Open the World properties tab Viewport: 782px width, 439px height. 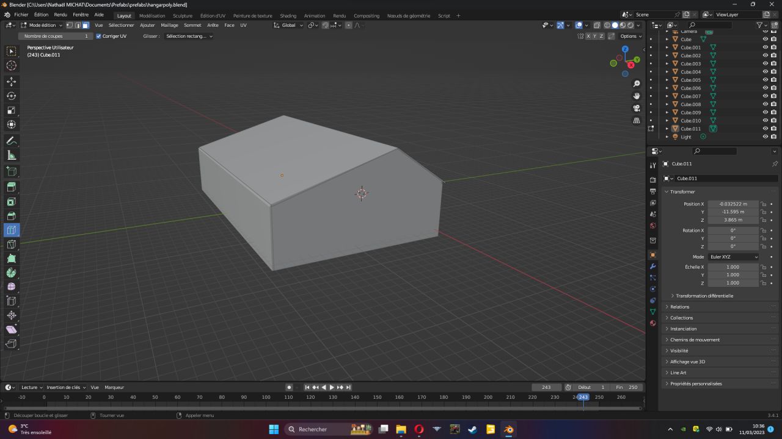(x=652, y=226)
